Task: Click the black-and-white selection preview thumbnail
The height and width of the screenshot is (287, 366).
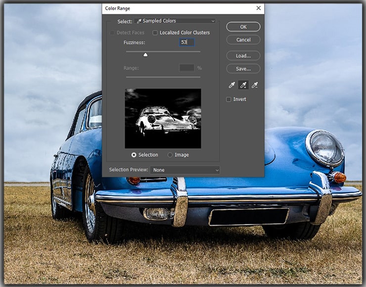Action: click(x=163, y=119)
